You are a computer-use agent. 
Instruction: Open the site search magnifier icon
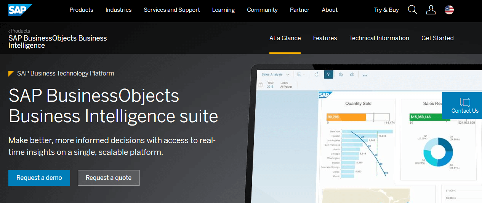tap(413, 10)
